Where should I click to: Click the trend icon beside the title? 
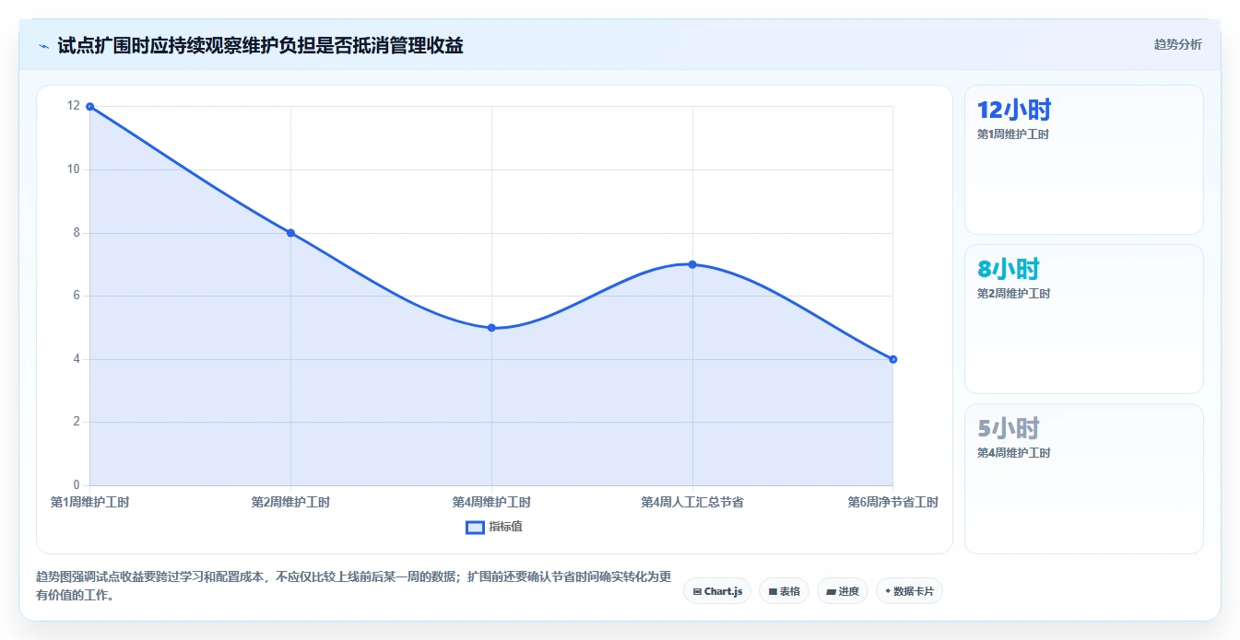[43, 46]
